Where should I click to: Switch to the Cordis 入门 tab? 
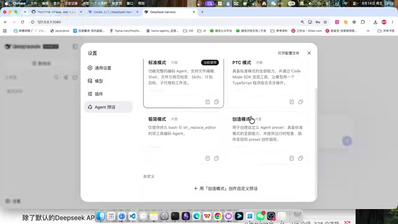pos(113,12)
